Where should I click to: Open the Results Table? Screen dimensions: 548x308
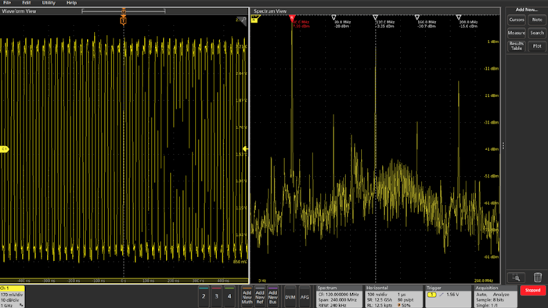516,46
